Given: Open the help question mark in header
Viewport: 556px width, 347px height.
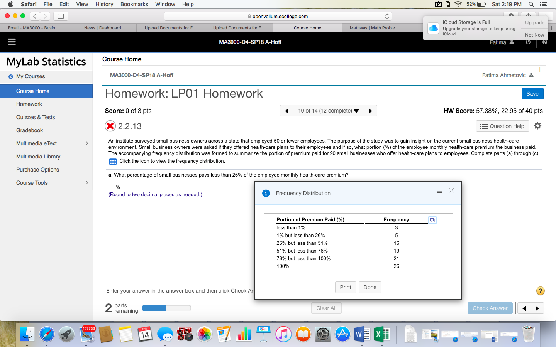Looking at the screenshot, I should 544,42.
